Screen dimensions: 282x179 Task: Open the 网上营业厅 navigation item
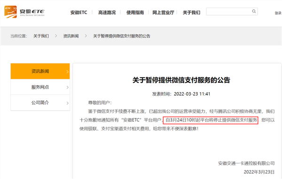pos(163,13)
